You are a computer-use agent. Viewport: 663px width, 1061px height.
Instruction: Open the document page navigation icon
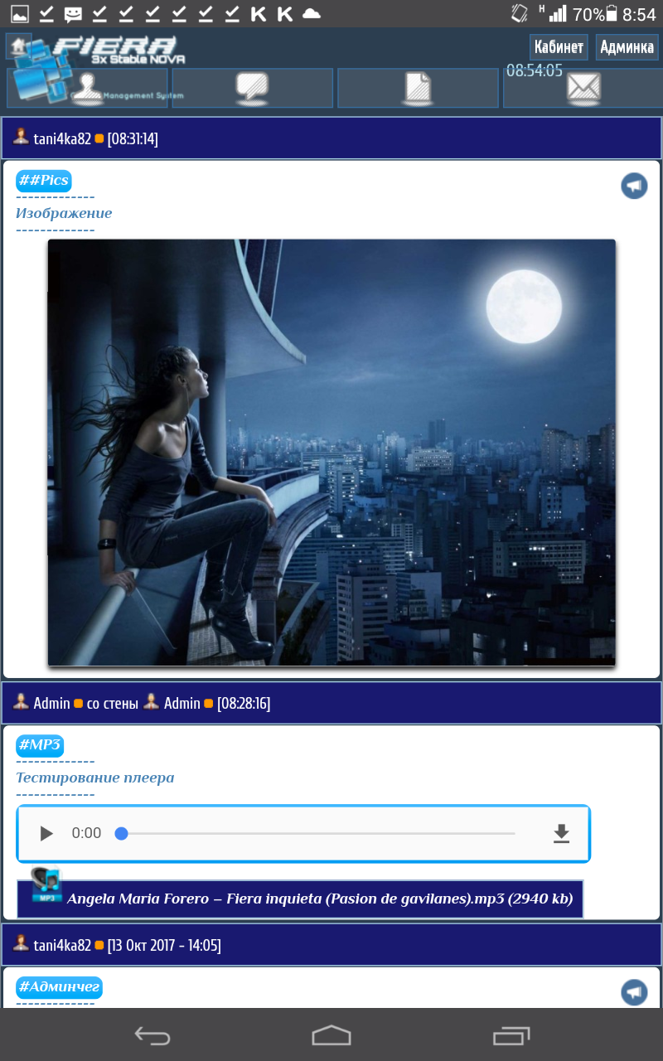point(418,88)
